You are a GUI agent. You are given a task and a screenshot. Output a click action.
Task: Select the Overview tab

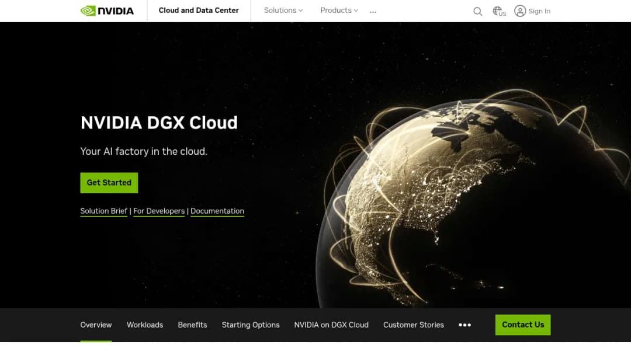pos(96,325)
